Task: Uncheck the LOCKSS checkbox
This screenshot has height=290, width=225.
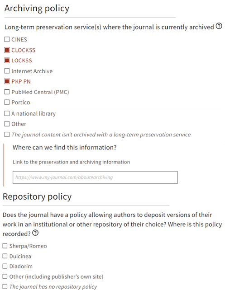Action: 7,60
